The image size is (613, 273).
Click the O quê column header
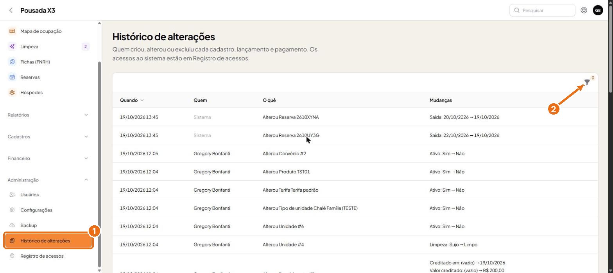pos(269,101)
